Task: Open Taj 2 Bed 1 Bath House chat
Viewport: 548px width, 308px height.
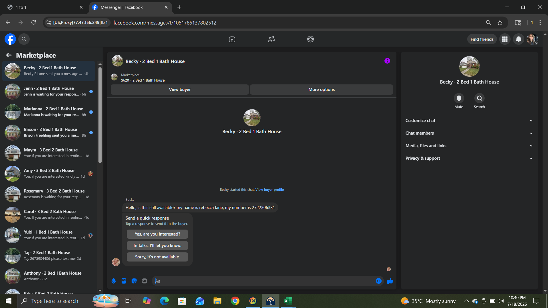Action: pyautogui.click(x=49, y=256)
